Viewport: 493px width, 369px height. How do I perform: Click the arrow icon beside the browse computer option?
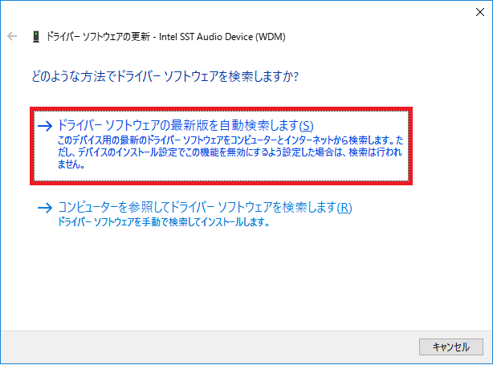pos(45,208)
